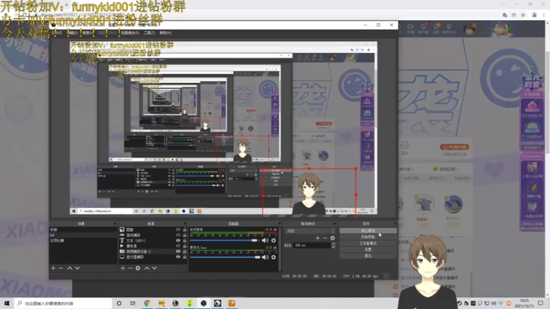Open Task View on the taskbar
This screenshot has width=550, height=309.
[x=133, y=303]
